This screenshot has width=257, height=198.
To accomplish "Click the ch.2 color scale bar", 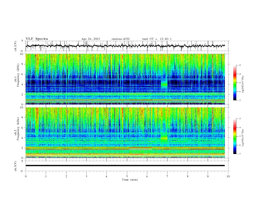I will pyautogui.click(x=235, y=136).
